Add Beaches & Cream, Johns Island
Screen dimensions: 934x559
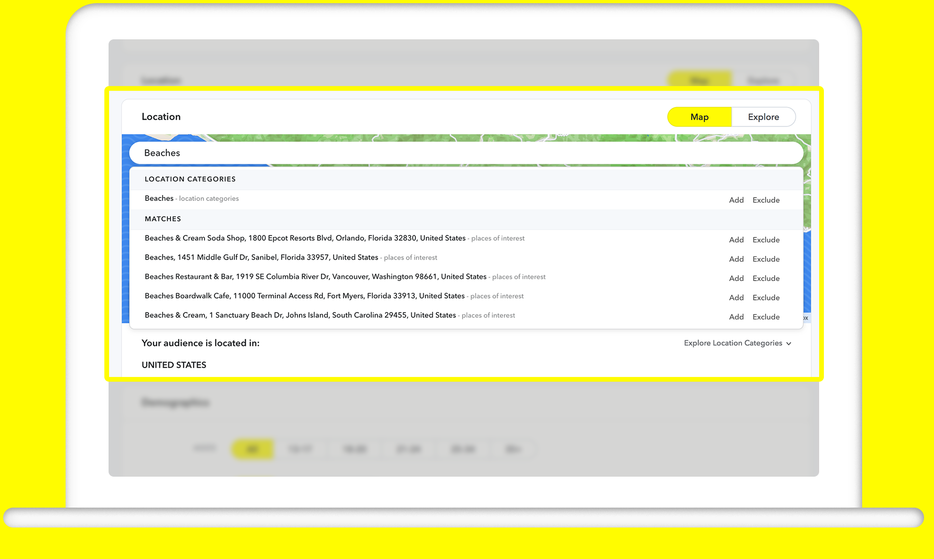(736, 317)
